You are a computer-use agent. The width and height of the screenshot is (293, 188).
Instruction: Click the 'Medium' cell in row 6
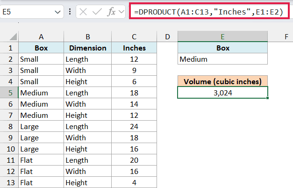tap(41, 104)
